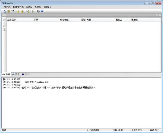Open the connections panel title dropdown arrow
Image resolution: width=163 pixels, height=133 pixels.
pos(154,15)
